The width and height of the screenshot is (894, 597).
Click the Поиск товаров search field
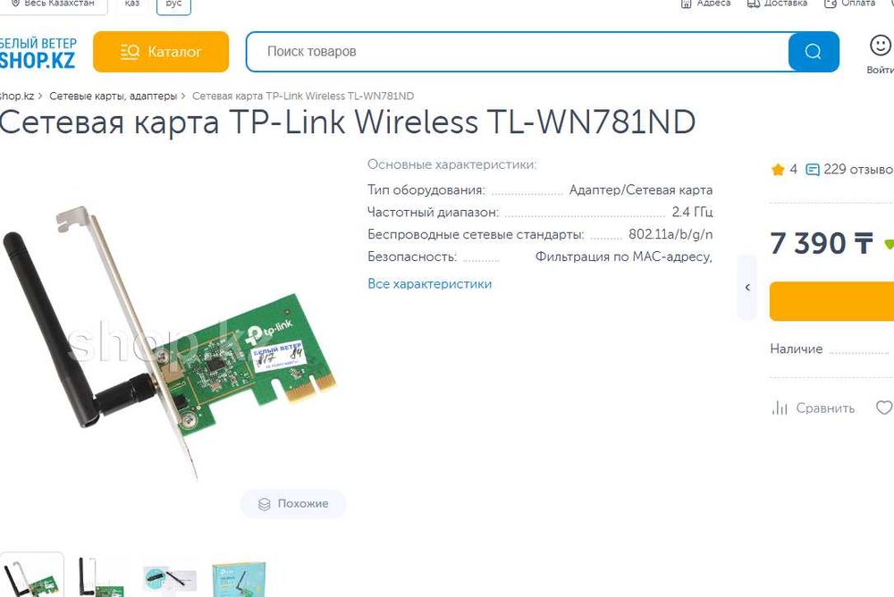coord(518,52)
